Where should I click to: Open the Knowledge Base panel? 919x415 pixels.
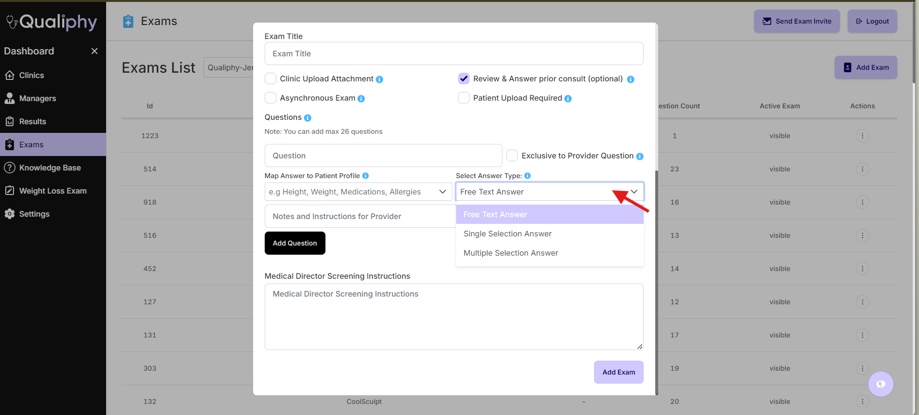tap(50, 168)
